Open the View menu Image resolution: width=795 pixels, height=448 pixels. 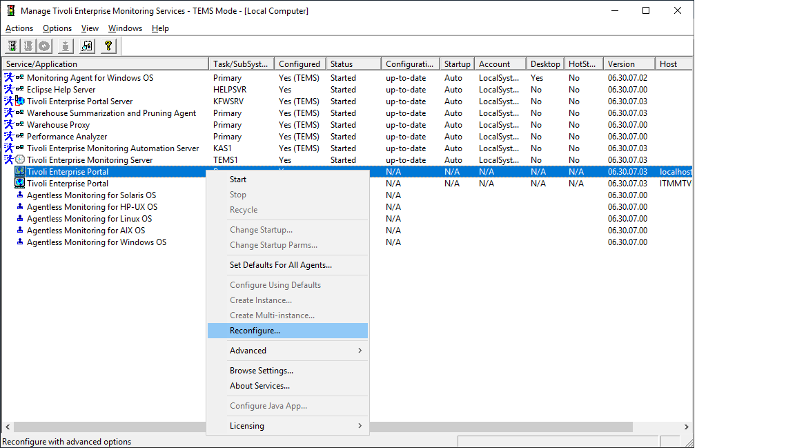90,28
